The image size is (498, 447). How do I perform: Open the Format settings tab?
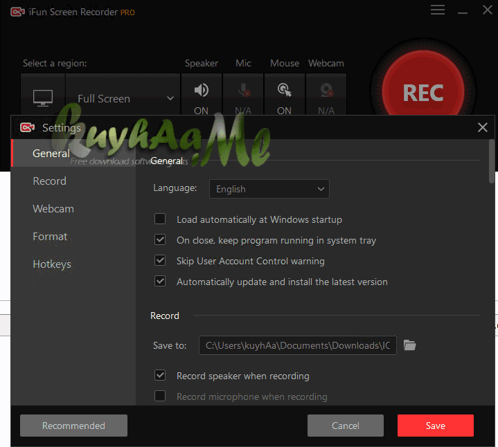click(73, 237)
